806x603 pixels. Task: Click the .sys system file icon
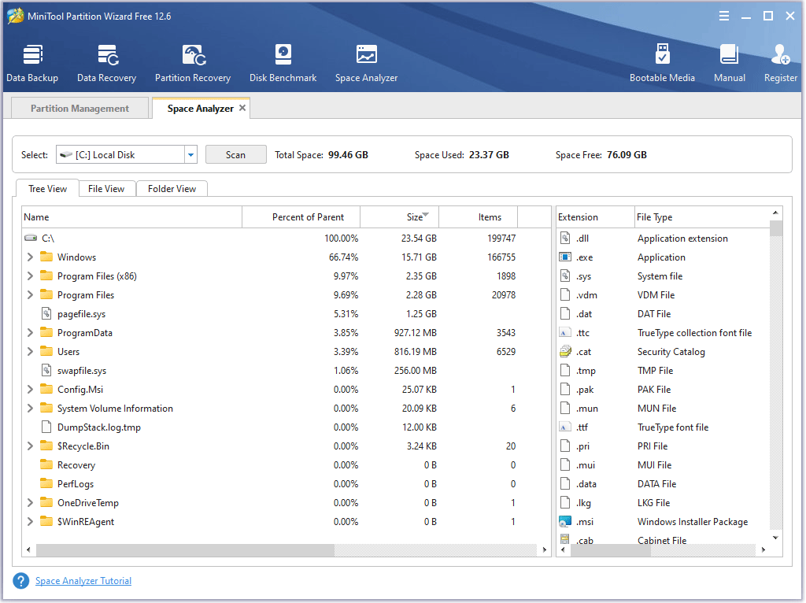[565, 276]
